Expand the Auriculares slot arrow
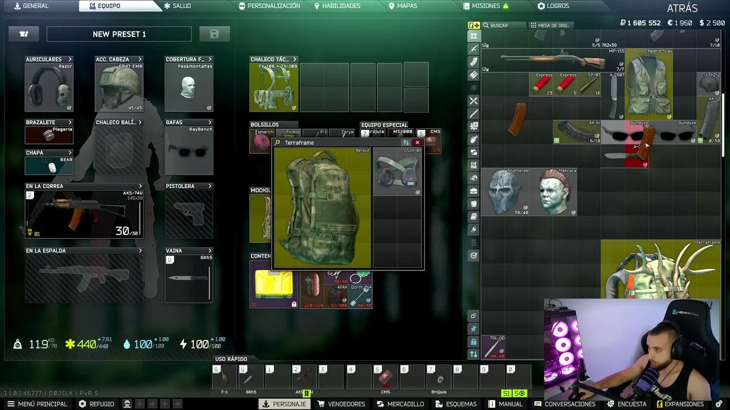This screenshot has height=410, width=730. click(70, 59)
